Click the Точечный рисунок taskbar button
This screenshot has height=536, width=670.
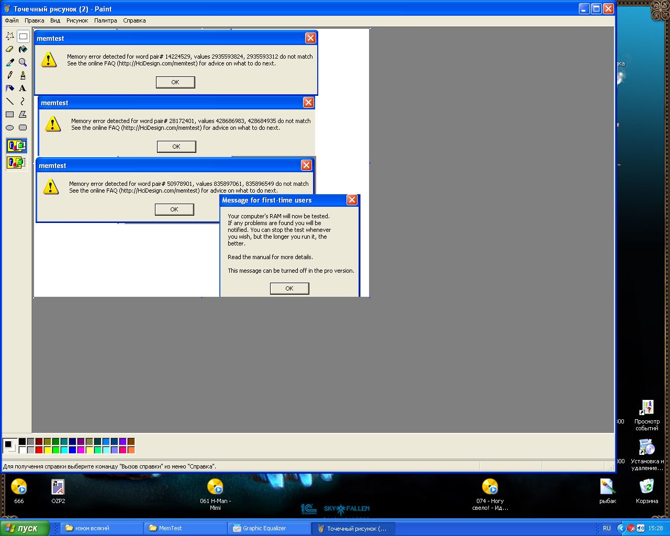click(x=353, y=528)
